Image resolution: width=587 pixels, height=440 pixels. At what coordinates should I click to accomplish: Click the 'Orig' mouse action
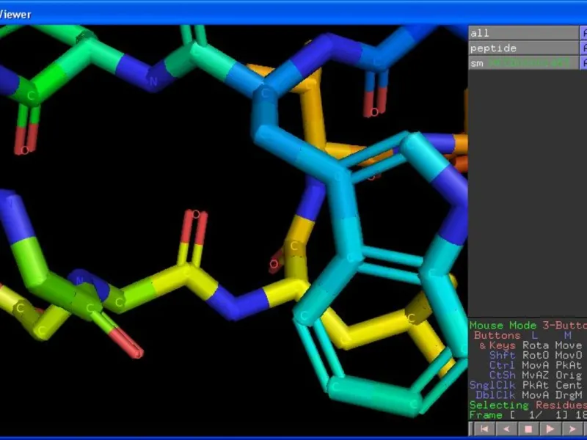(x=569, y=375)
